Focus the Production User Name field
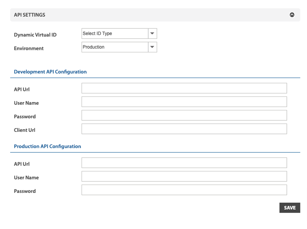The width and height of the screenshot is (307, 229). (x=184, y=176)
